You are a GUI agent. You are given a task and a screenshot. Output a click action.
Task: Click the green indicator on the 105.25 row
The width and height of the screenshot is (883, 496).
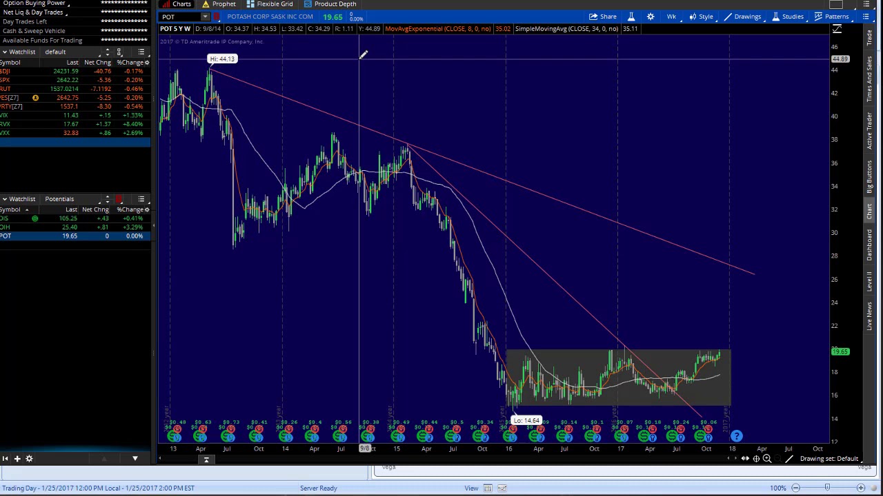[34, 218]
